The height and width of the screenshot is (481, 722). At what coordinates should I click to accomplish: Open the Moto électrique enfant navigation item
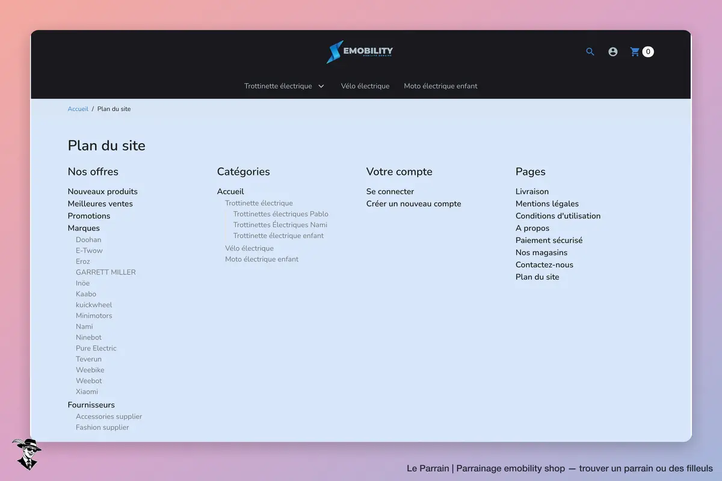tap(440, 86)
